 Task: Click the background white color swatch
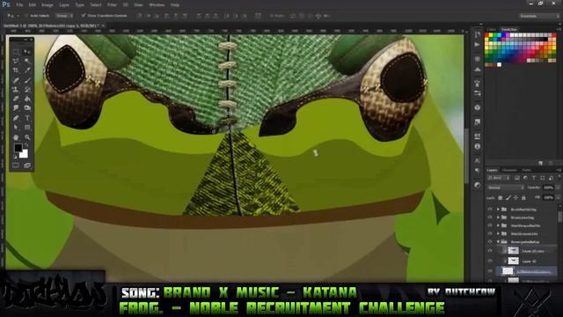coord(24,155)
